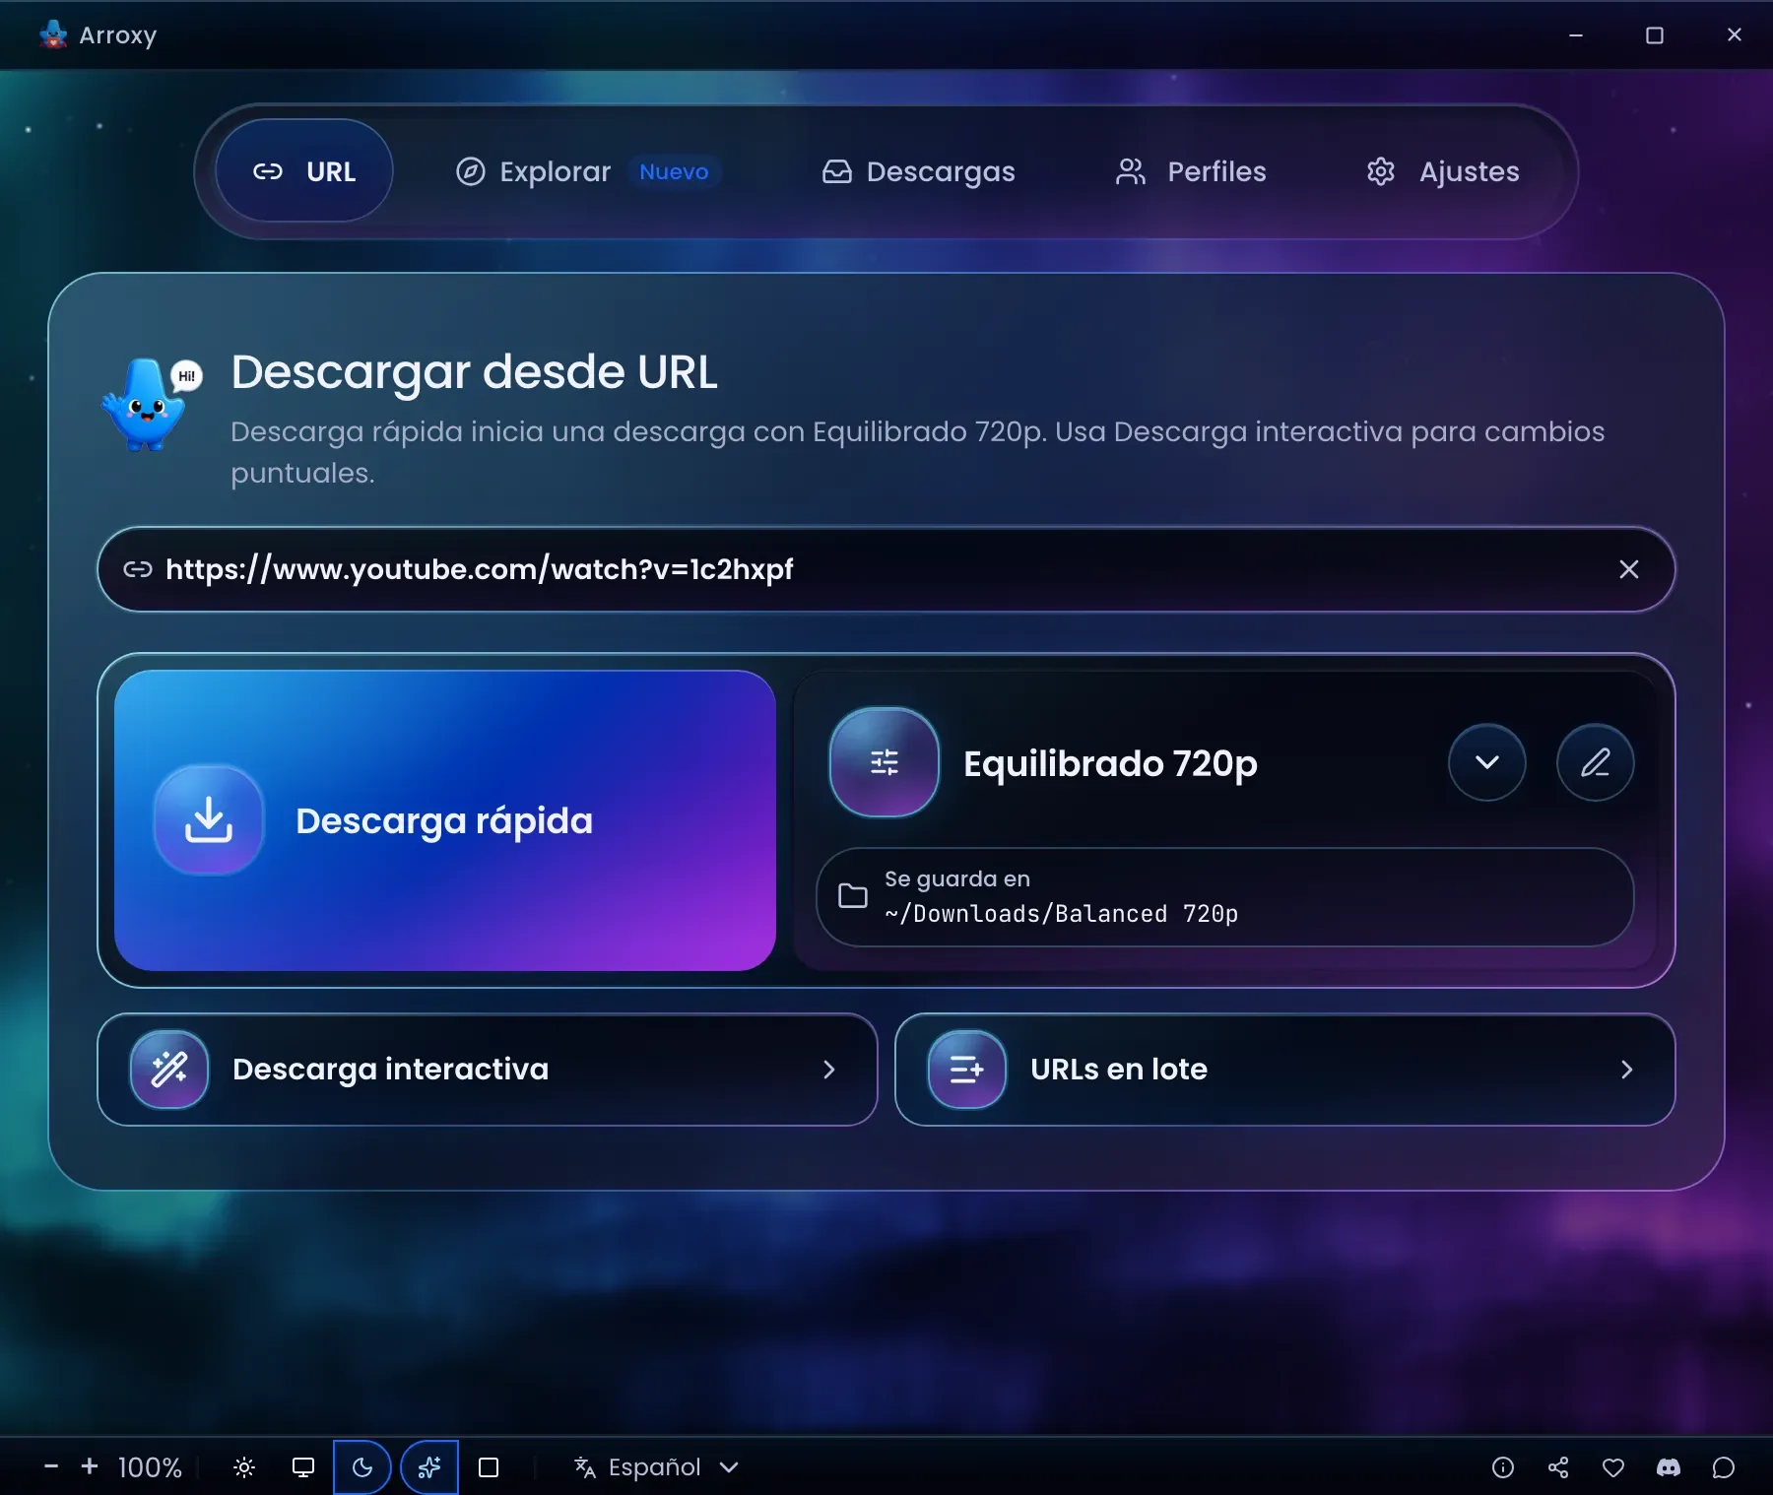Switch to the light theme sun toggle
This screenshot has width=1773, height=1495.
(244, 1467)
